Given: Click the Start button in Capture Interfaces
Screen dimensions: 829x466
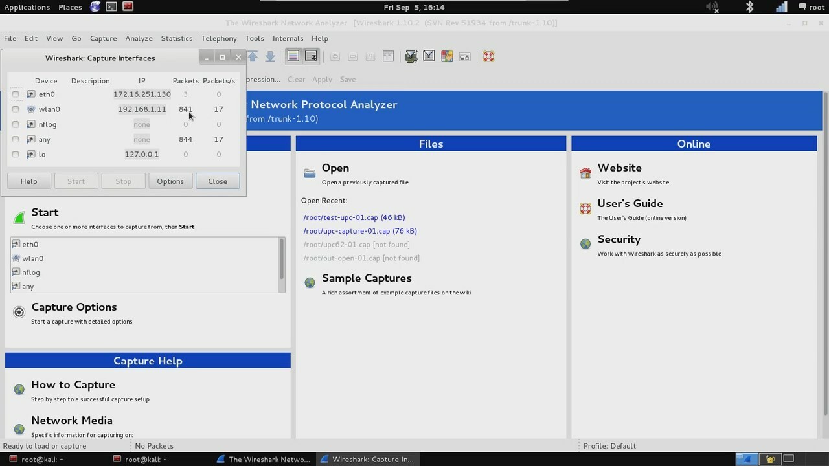Looking at the screenshot, I should point(76,181).
